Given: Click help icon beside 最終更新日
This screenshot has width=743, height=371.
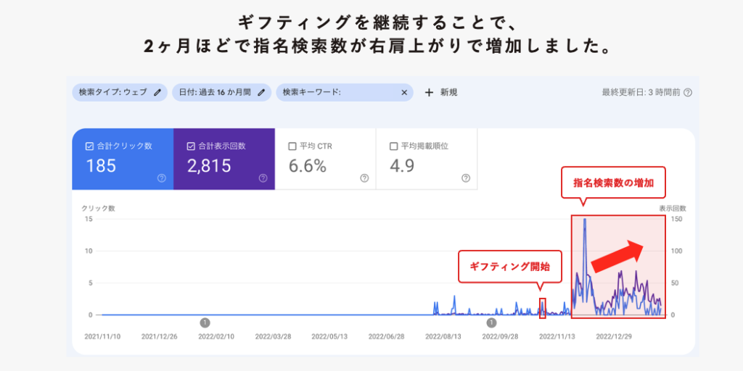Looking at the screenshot, I should (x=687, y=93).
